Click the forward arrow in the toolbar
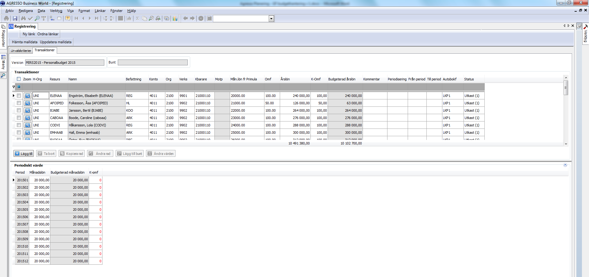 tap(192, 18)
